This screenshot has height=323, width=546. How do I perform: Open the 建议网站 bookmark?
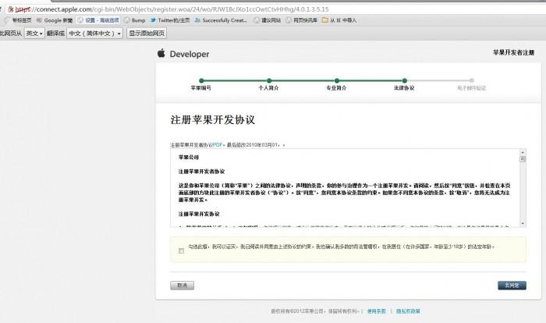coord(268,20)
